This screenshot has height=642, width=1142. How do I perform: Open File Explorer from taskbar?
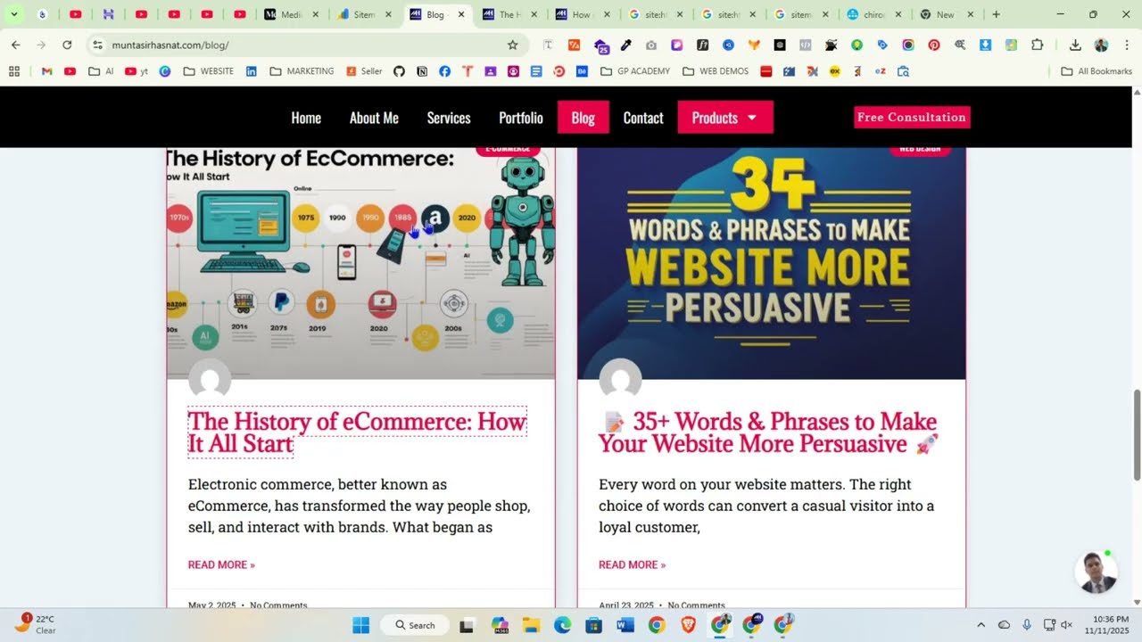(x=531, y=625)
